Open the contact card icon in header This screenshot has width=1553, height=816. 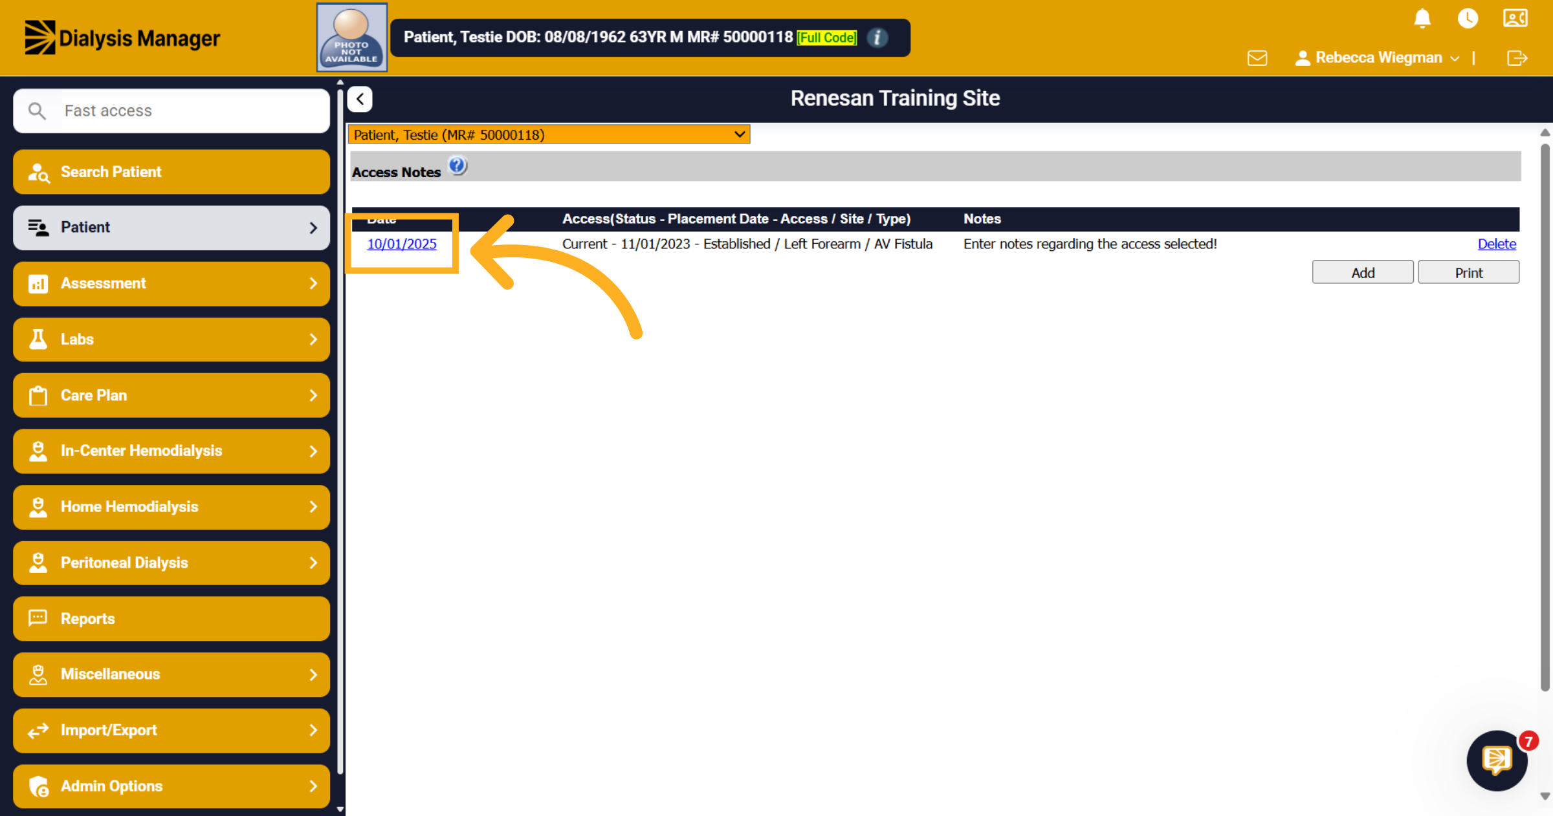coord(1515,18)
